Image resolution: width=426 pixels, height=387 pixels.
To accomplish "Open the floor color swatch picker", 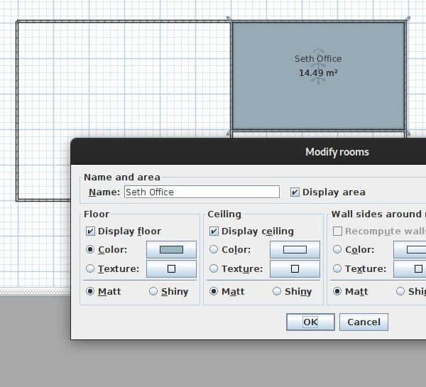I will [171, 249].
